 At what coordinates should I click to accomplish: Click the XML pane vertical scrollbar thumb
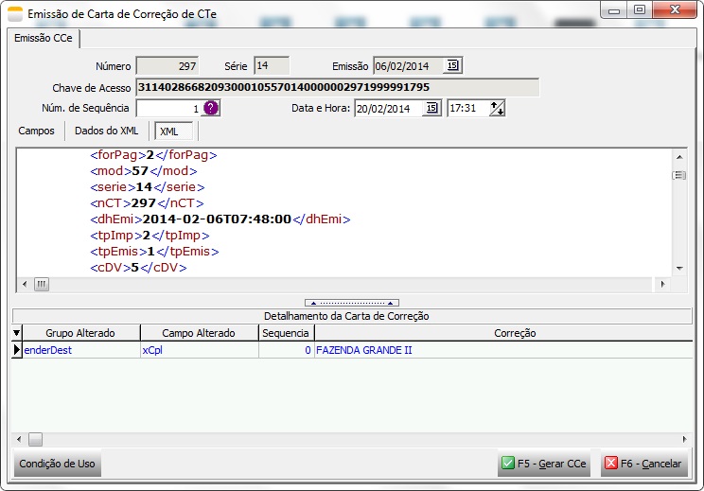click(679, 175)
